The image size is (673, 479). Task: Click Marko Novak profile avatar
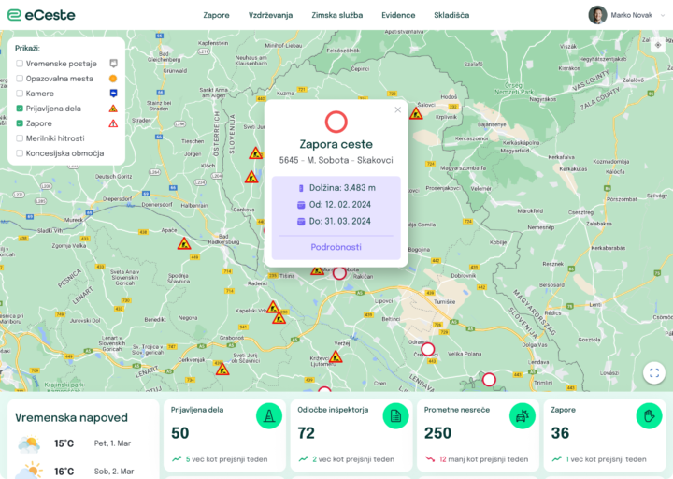pos(597,15)
